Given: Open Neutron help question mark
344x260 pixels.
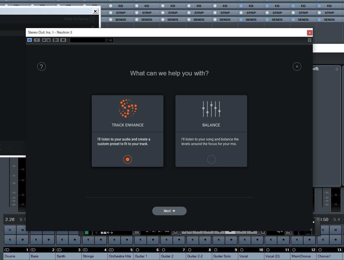Looking at the screenshot, I should click(42, 67).
